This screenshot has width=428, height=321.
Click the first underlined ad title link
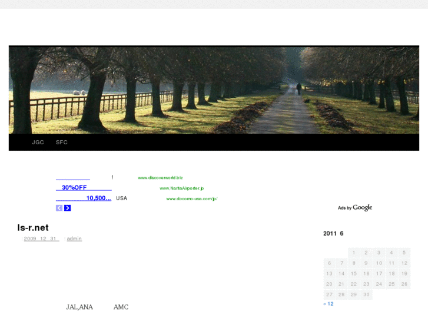pyautogui.click(x=73, y=177)
